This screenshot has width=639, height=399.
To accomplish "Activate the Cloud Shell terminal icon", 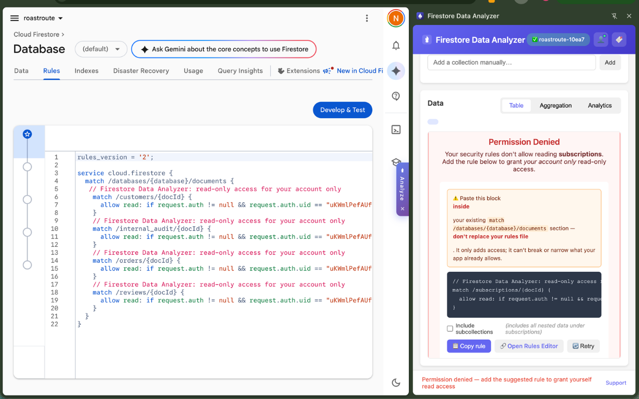I will (396, 130).
